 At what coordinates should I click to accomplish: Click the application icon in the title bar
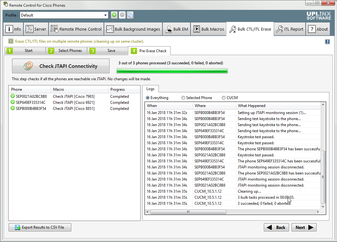click(6, 4)
